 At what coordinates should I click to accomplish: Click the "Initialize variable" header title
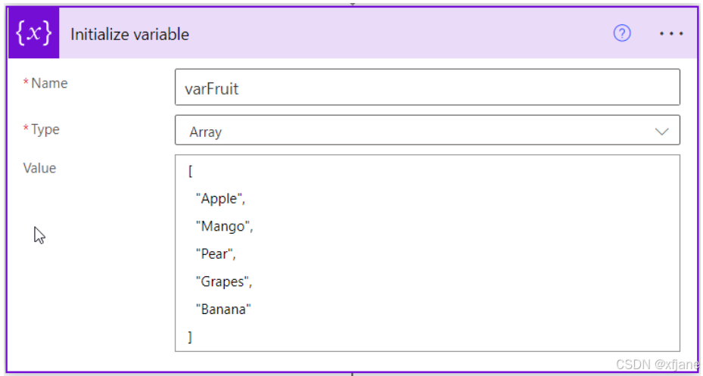coord(129,34)
